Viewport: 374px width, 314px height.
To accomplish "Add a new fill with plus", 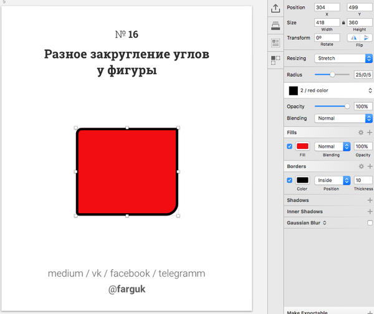I will click(370, 132).
